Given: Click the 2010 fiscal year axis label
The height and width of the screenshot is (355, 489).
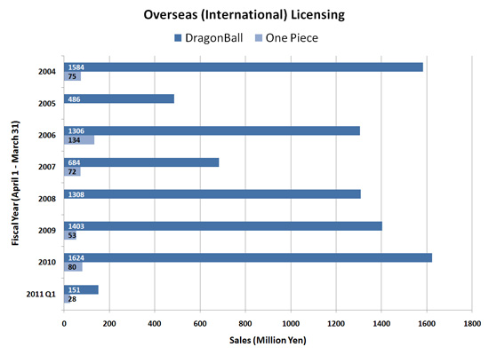Looking at the screenshot, I should click(x=47, y=262).
